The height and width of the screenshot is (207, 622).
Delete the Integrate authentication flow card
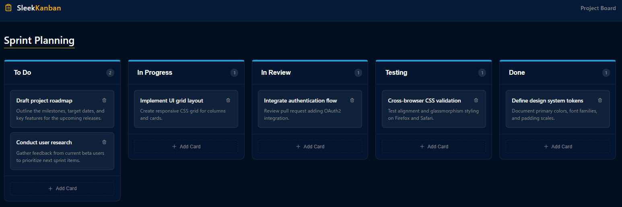click(352, 100)
